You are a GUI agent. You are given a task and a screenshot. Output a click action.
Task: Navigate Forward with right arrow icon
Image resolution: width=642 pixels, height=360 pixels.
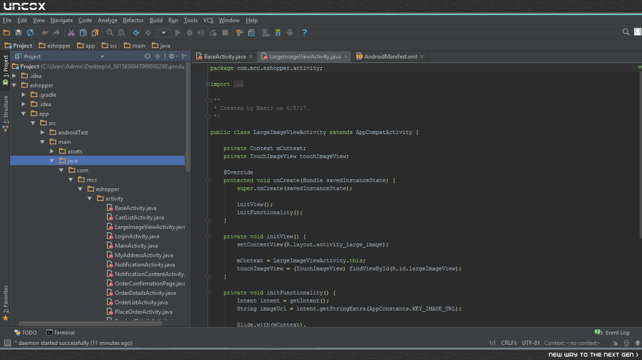pos(148,33)
